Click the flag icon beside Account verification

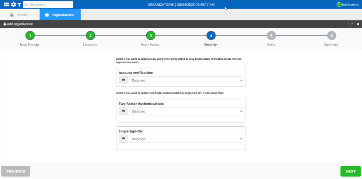tap(123, 80)
